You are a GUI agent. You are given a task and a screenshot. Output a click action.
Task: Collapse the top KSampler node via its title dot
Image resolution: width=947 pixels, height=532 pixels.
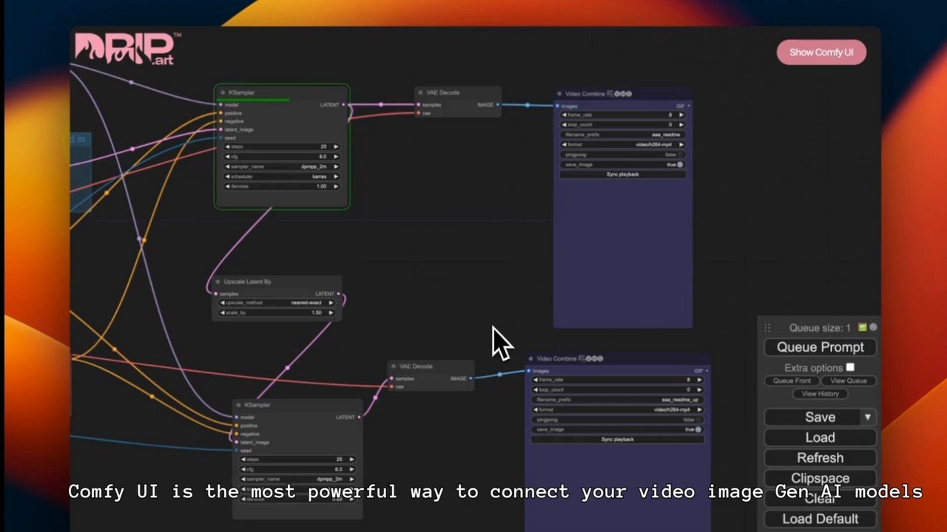[x=223, y=93]
